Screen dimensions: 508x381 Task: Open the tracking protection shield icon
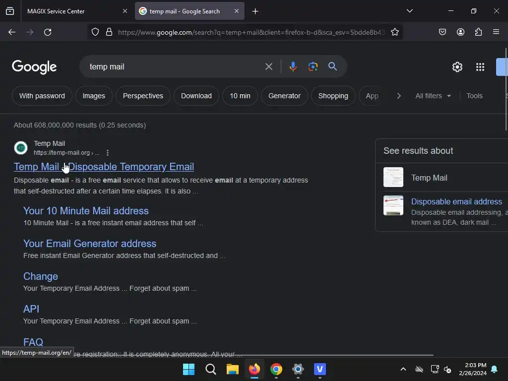95,32
